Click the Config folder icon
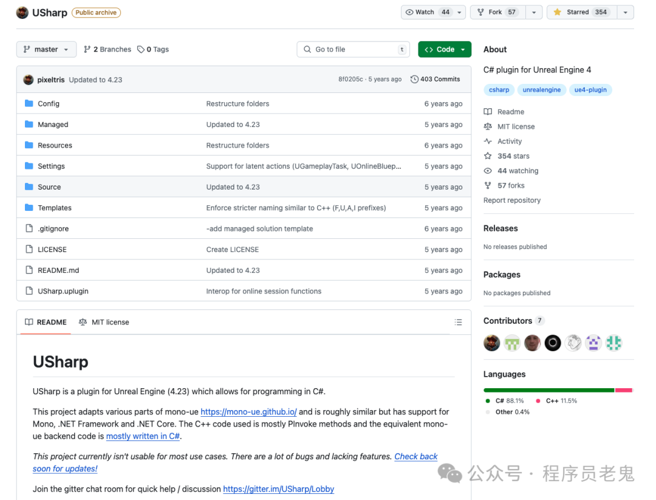Screen dimensions: 656x500 (29, 103)
